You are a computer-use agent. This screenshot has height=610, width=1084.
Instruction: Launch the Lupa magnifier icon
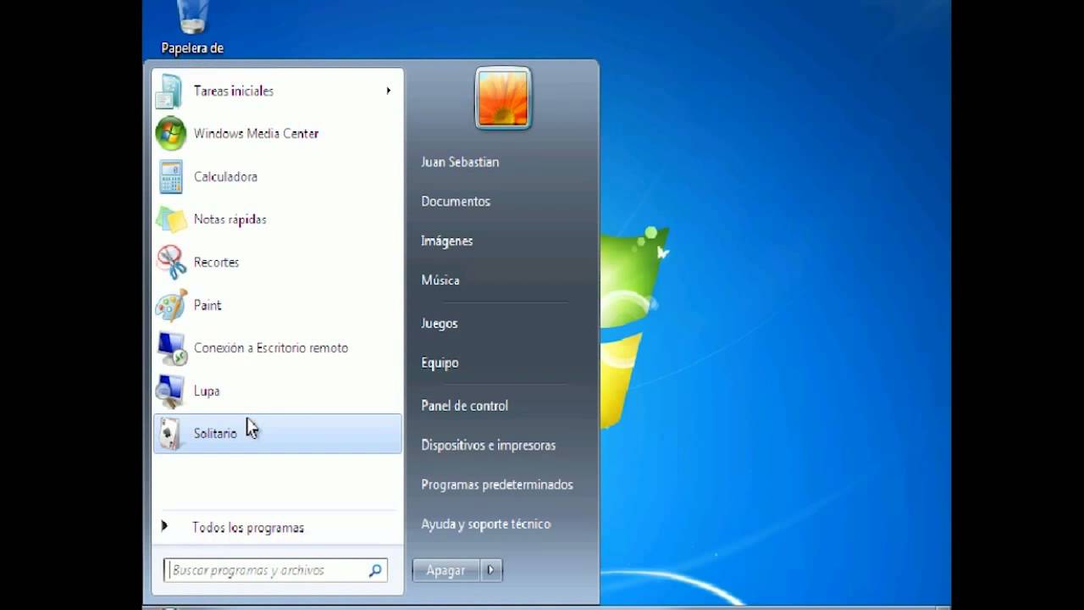(170, 391)
